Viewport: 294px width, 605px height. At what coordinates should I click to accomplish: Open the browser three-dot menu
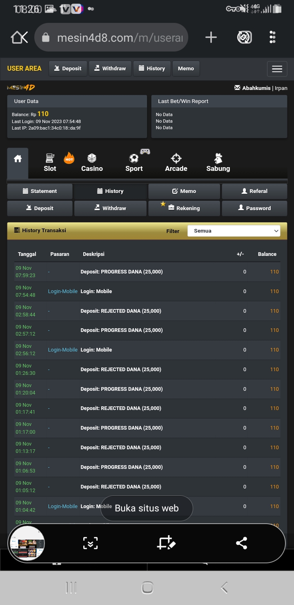point(273,38)
